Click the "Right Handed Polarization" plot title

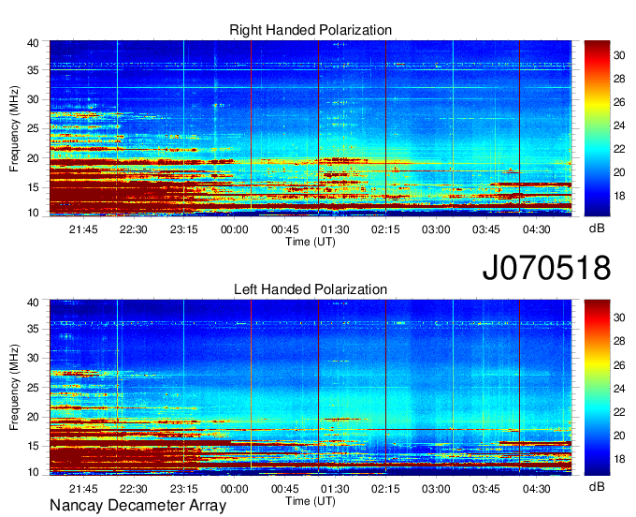[x=311, y=30]
